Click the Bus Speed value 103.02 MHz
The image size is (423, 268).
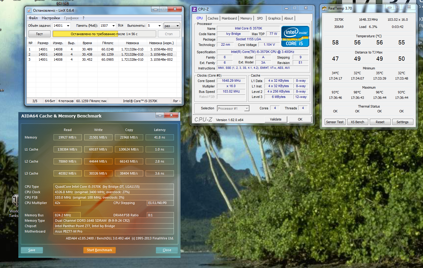tap(231, 91)
